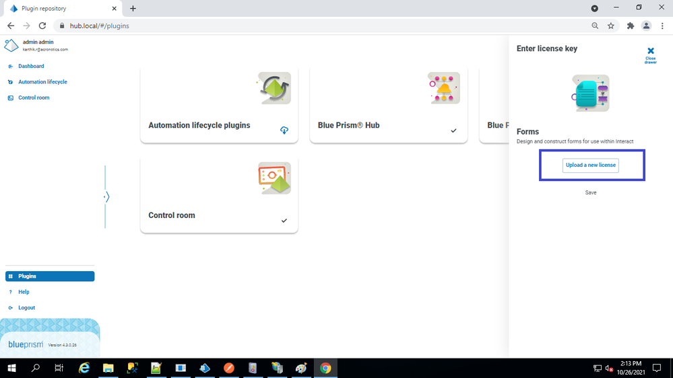The width and height of the screenshot is (673, 378).
Task: Open the Blue Prism taskbar icon
Action: click(x=205, y=368)
